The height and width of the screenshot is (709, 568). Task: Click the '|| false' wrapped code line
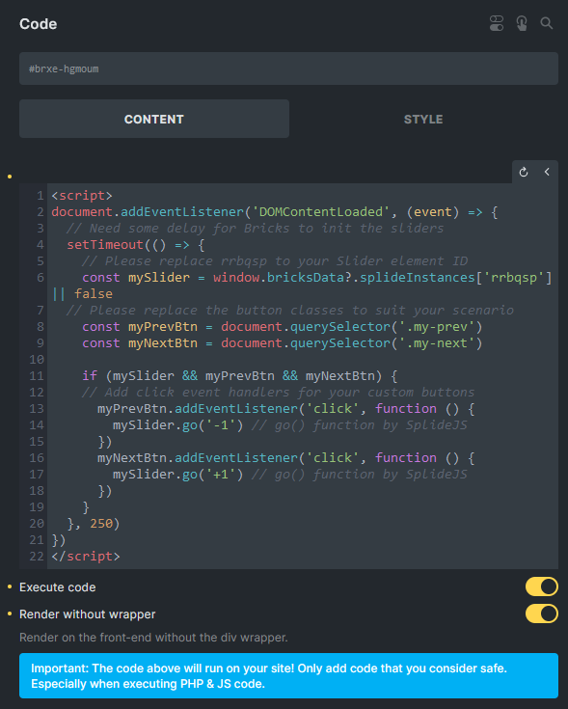82,294
